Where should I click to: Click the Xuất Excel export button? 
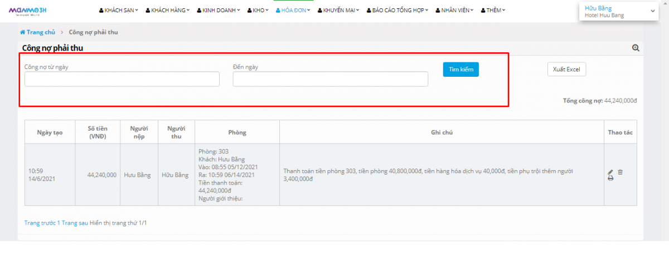[566, 70]
